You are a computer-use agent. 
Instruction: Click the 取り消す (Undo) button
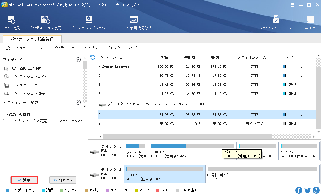pos(63,180)
